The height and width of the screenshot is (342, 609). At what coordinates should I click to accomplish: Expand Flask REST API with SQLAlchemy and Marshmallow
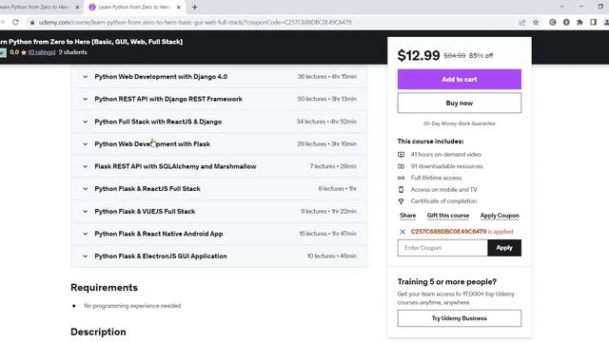pyautogui.click(x=219, y=166)
